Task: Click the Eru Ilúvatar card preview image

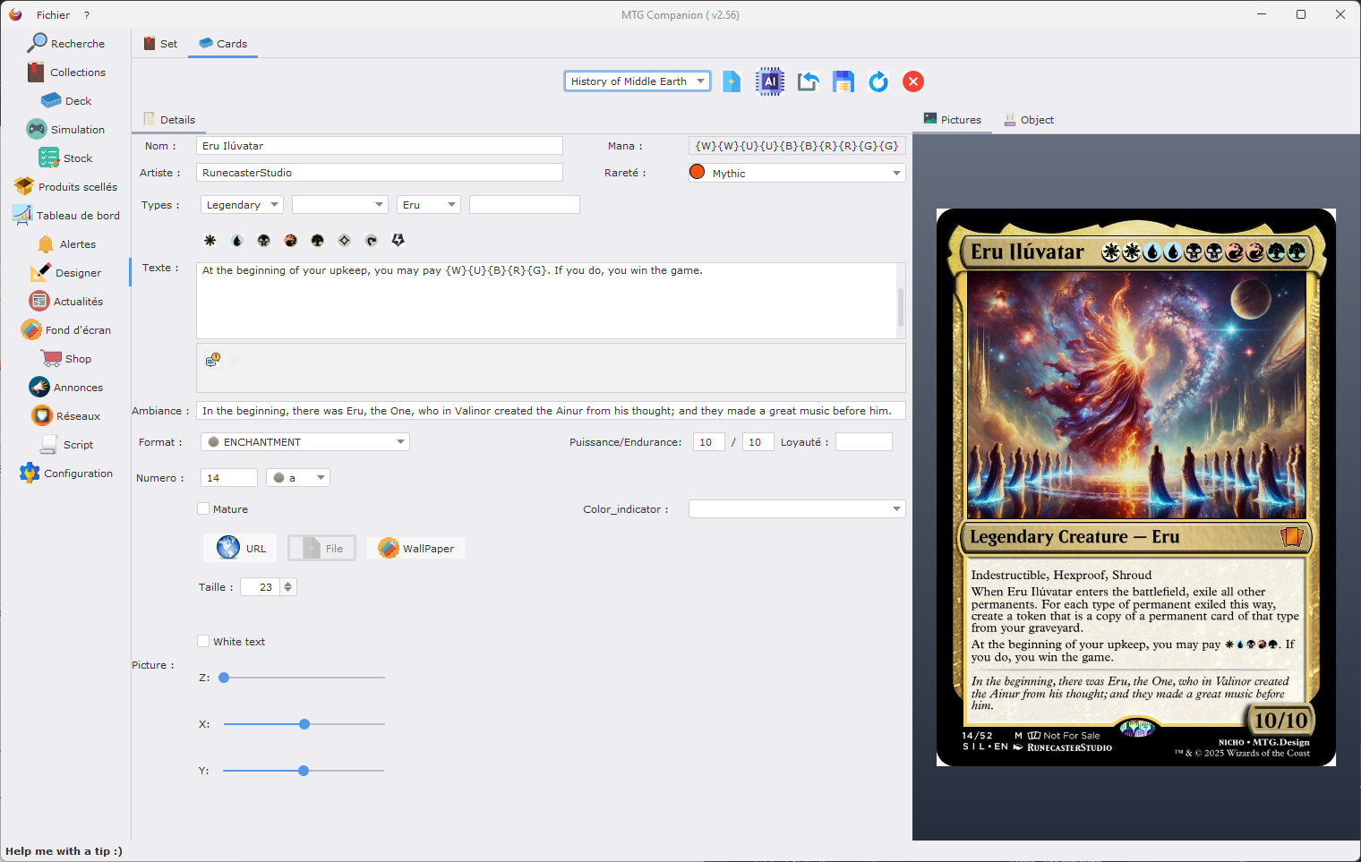Action: tap(1136, 487)
